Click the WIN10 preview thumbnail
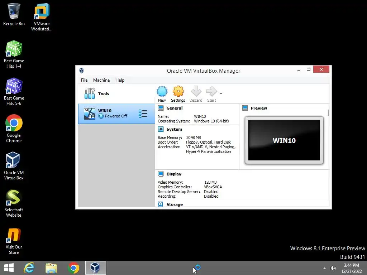This screenshot has width=367, height=275. point(284,140)
